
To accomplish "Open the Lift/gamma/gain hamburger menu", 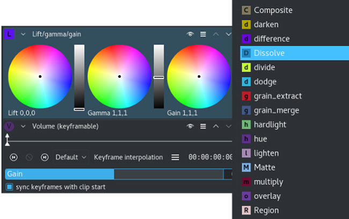I will (203, 34).
